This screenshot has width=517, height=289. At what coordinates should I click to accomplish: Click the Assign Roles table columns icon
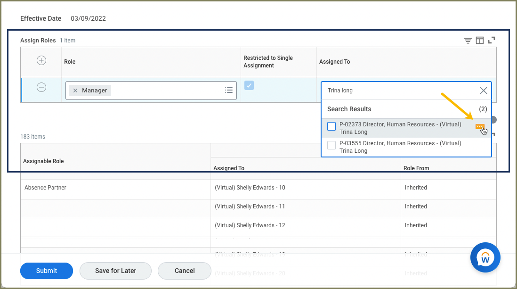coord(479,41)
